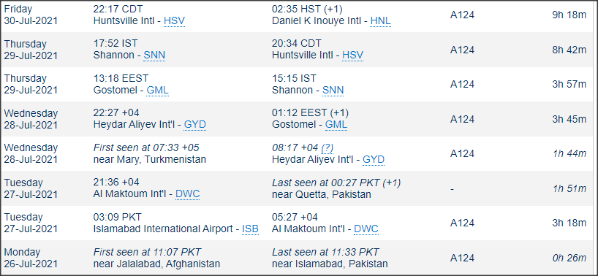Select SNN destination link arriving 15:15 IST
This screenshot has width=598, height=276.
tap(333, 91)
